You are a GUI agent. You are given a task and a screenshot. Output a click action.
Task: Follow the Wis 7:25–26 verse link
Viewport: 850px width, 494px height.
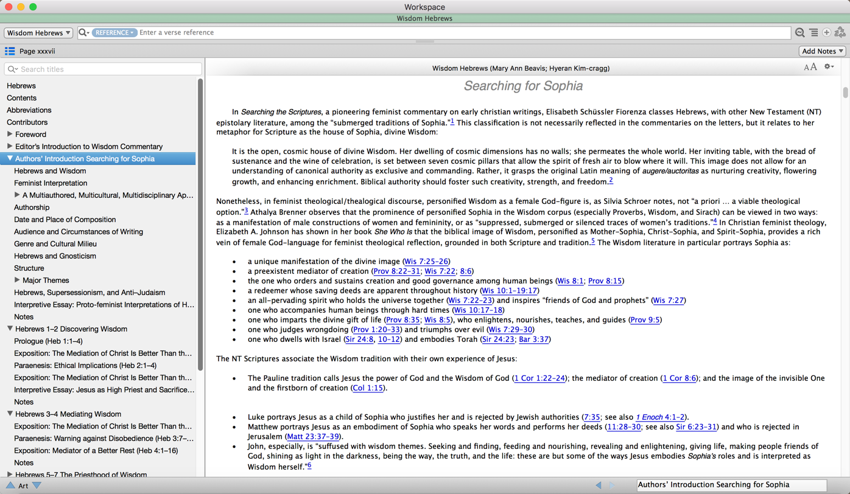(426, 262)
